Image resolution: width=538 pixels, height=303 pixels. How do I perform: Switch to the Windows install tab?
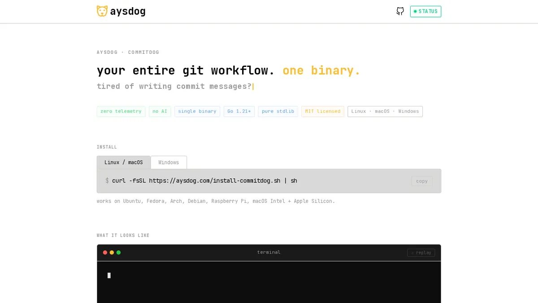point(169,162)
